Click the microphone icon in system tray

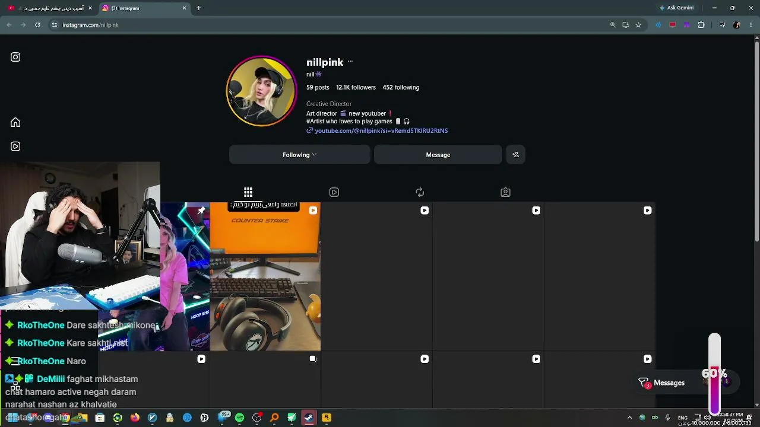tap(668, 418)
